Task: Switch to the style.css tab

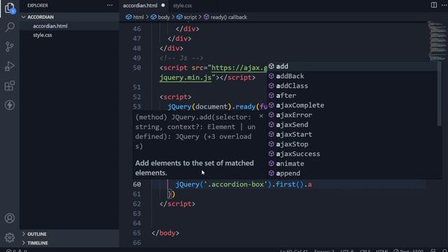Action: pyautogui.click(x=182, y=6)
